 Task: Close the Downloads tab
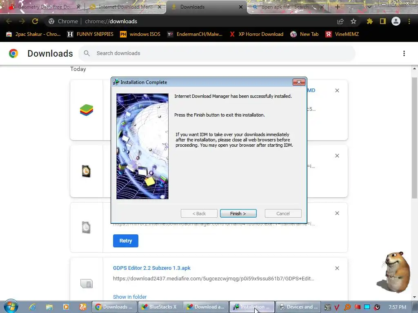241,7
